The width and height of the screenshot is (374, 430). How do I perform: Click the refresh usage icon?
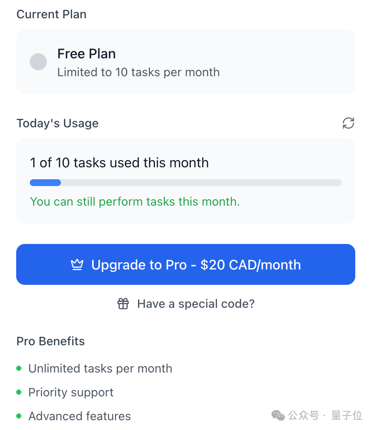coord(348,123)
